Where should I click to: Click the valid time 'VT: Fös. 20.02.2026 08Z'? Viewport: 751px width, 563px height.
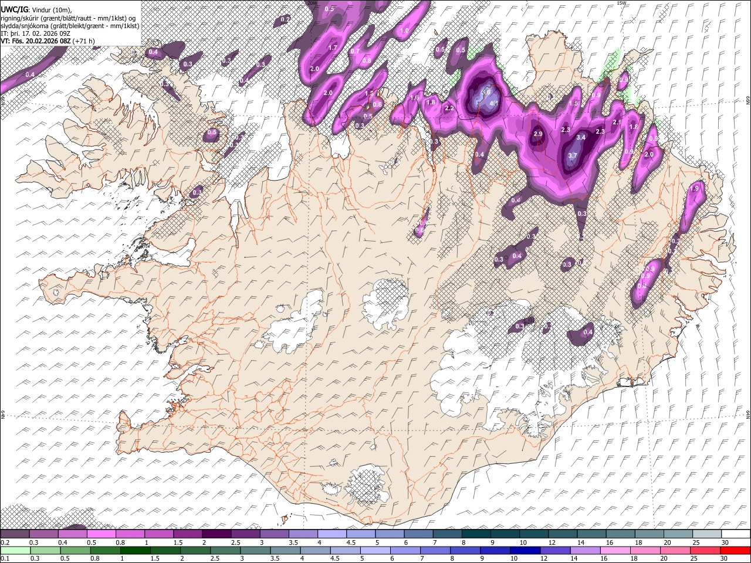pyautogui.click(x=36, y=41)
